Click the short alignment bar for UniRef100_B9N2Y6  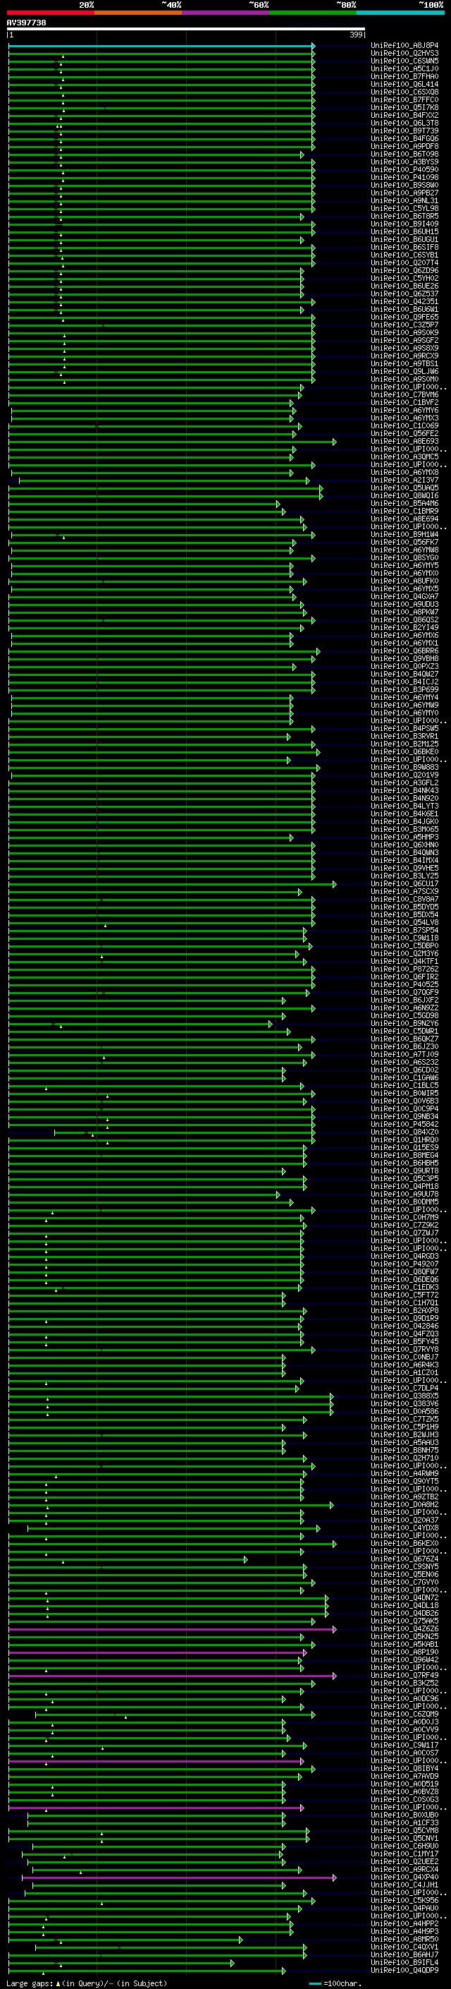click(140, 1024)
